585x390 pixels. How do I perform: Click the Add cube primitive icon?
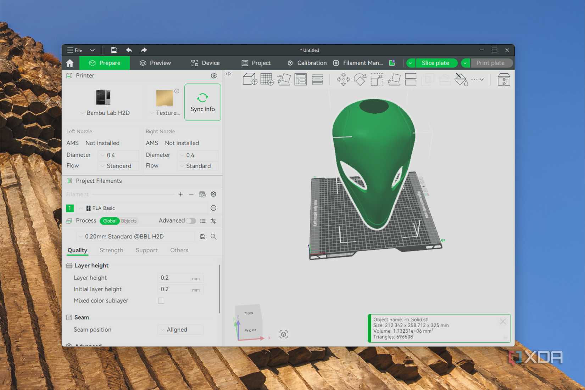tap(250, 79)
